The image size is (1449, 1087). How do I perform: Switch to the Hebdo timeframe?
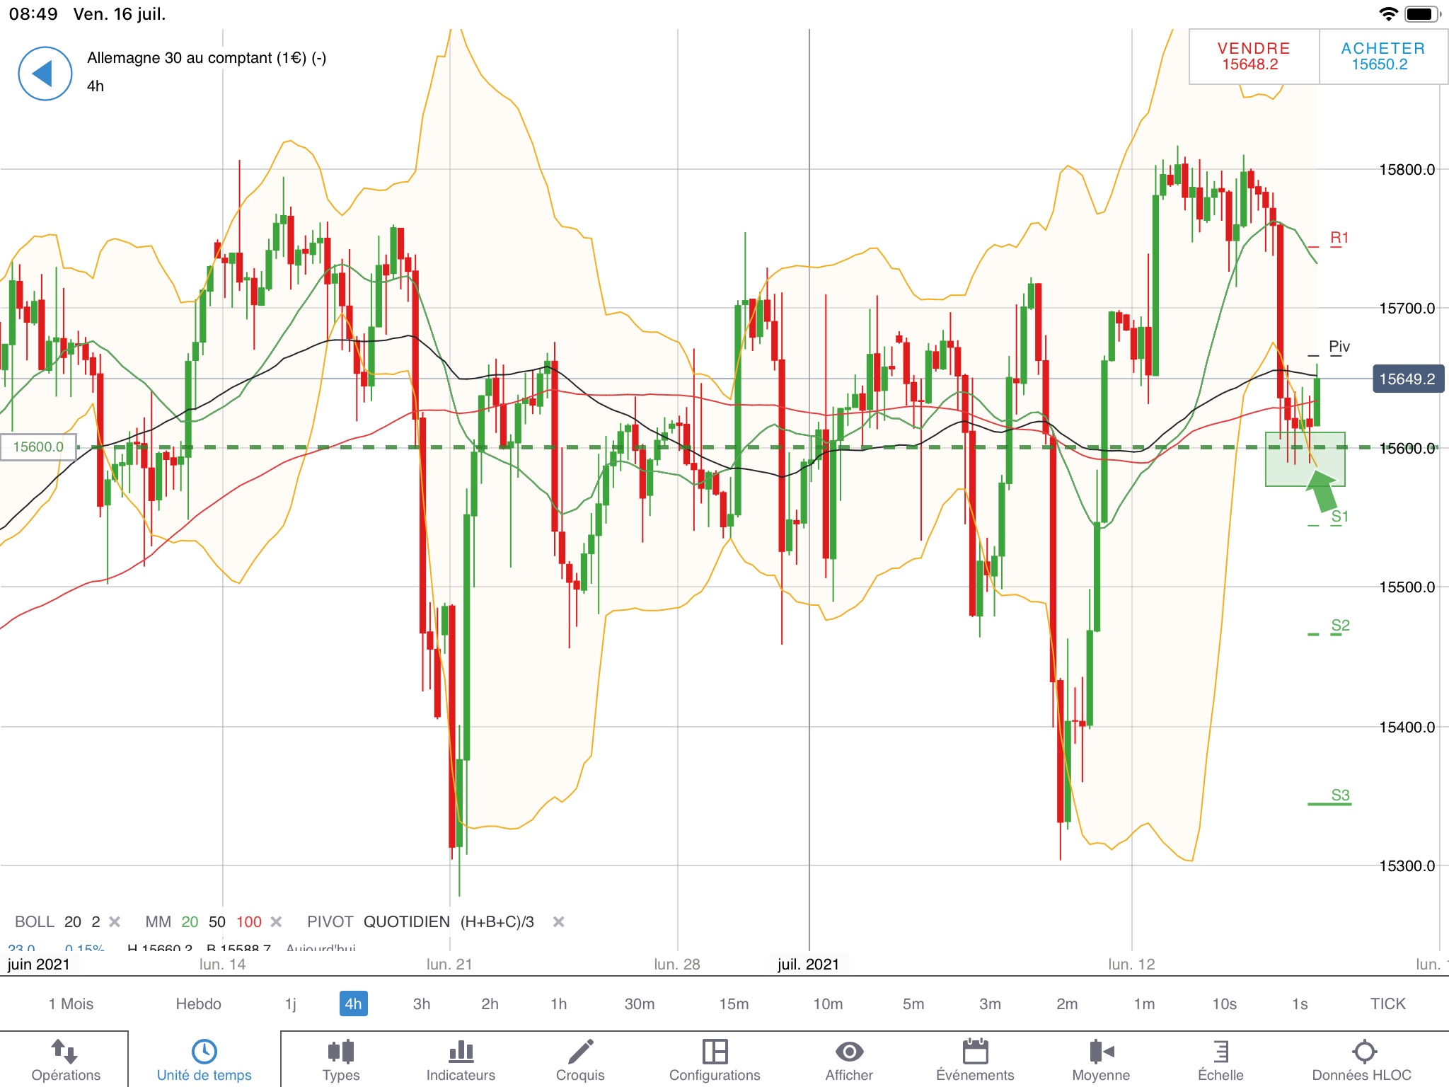pos(198,1003)
